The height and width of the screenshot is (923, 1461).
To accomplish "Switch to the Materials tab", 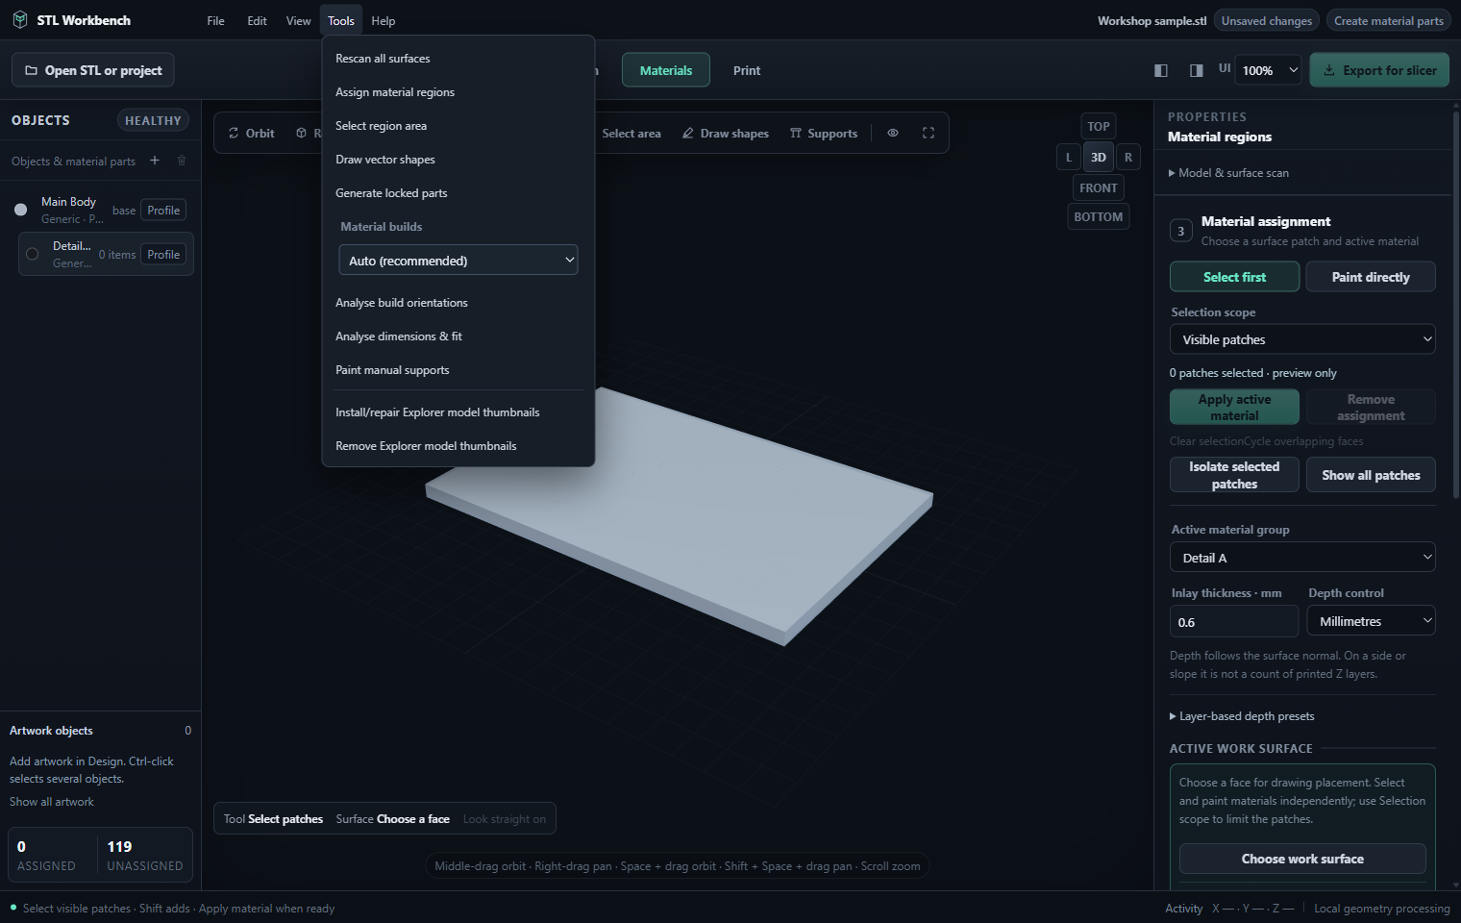I will (666, 70).
